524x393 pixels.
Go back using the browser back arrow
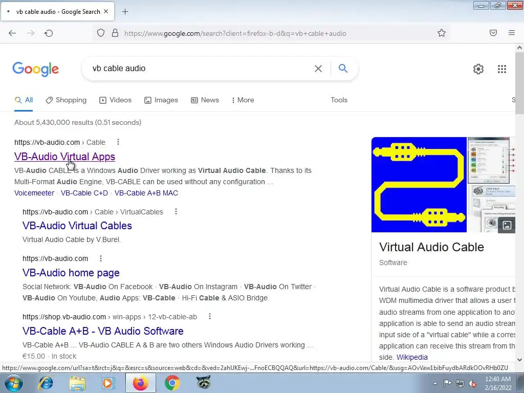pos(12,33)
